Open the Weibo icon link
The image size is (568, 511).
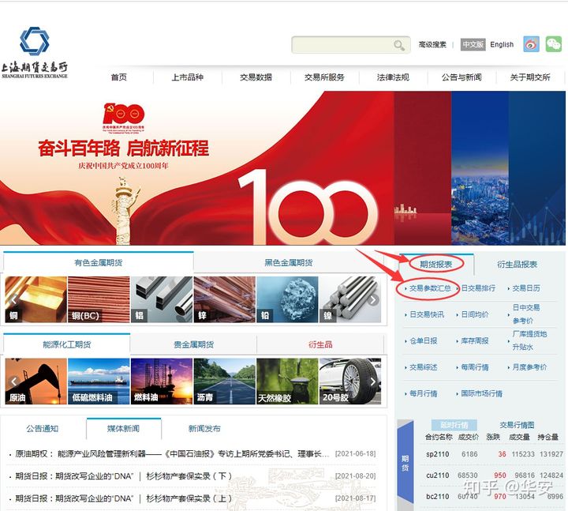531,44
